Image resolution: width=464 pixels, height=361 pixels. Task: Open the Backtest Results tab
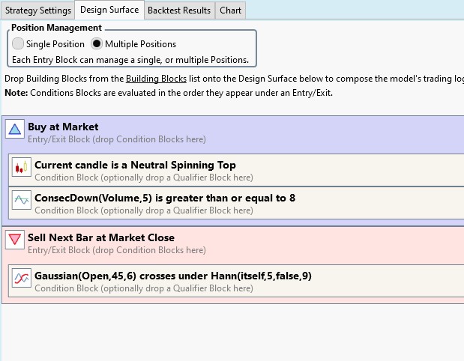pos(180,10)
